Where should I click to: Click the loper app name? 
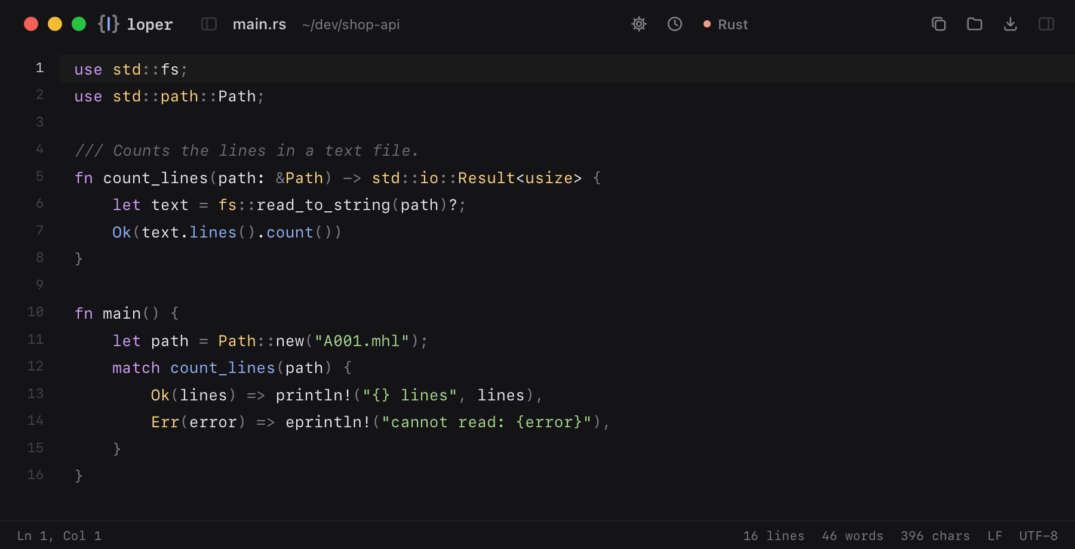(x=150, y=24)
